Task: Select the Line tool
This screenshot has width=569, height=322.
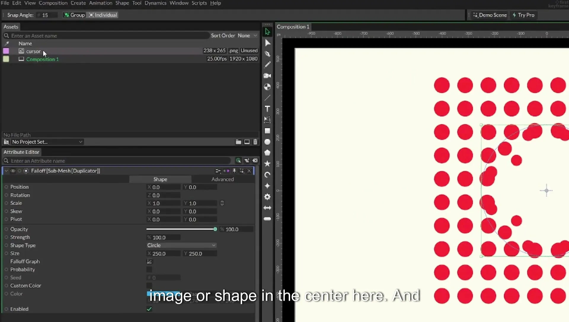Action: pyautogui.click(x=267, y=98)
